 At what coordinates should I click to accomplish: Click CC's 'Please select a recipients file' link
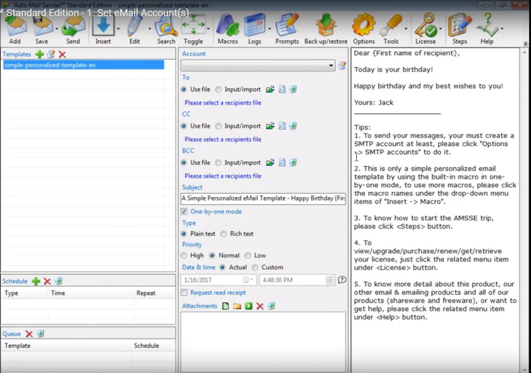pos(223,139)
